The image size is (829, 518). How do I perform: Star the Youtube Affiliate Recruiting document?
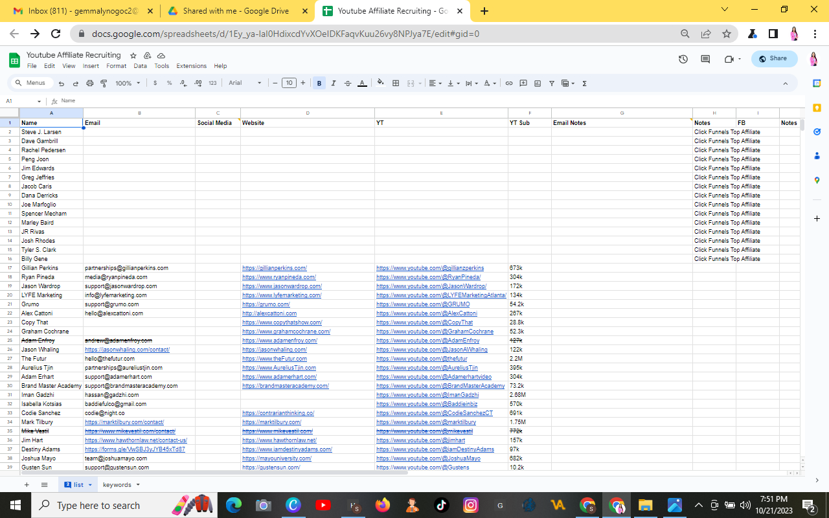pyautogui.click(x=133, y=56)
